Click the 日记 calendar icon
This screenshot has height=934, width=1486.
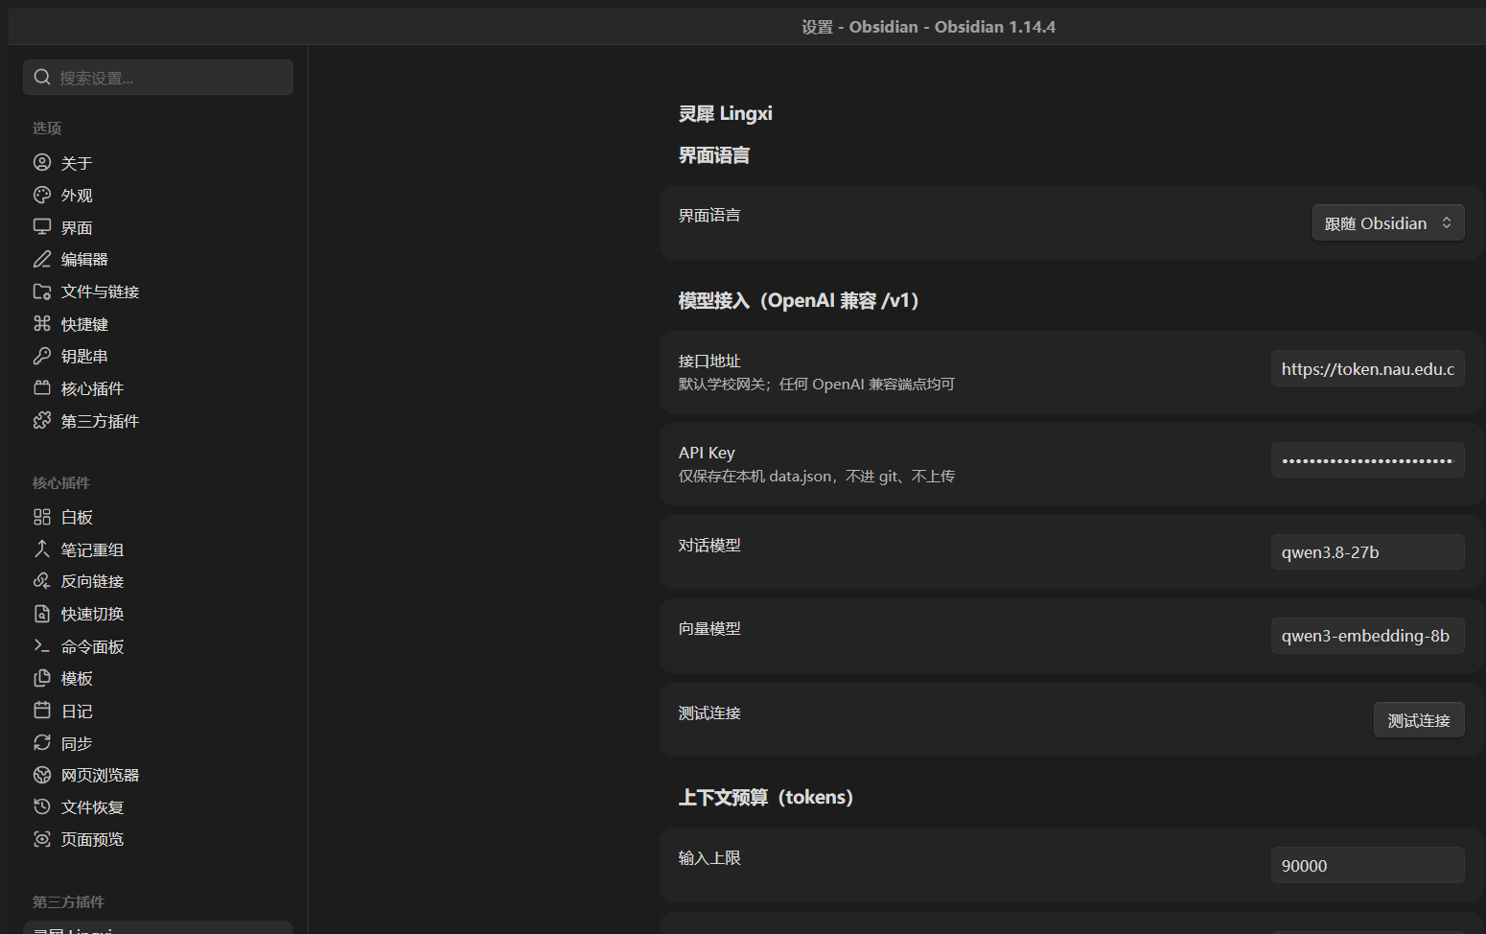(42, 711)
